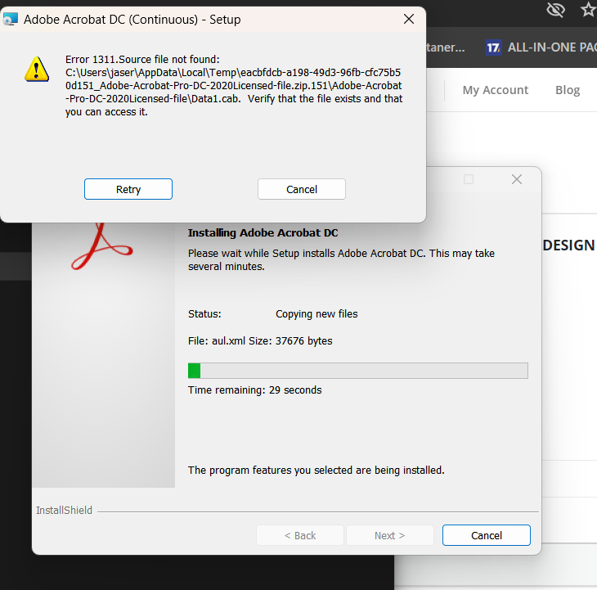
Task: Click the installer window maximize box
Action: (469, 179)
